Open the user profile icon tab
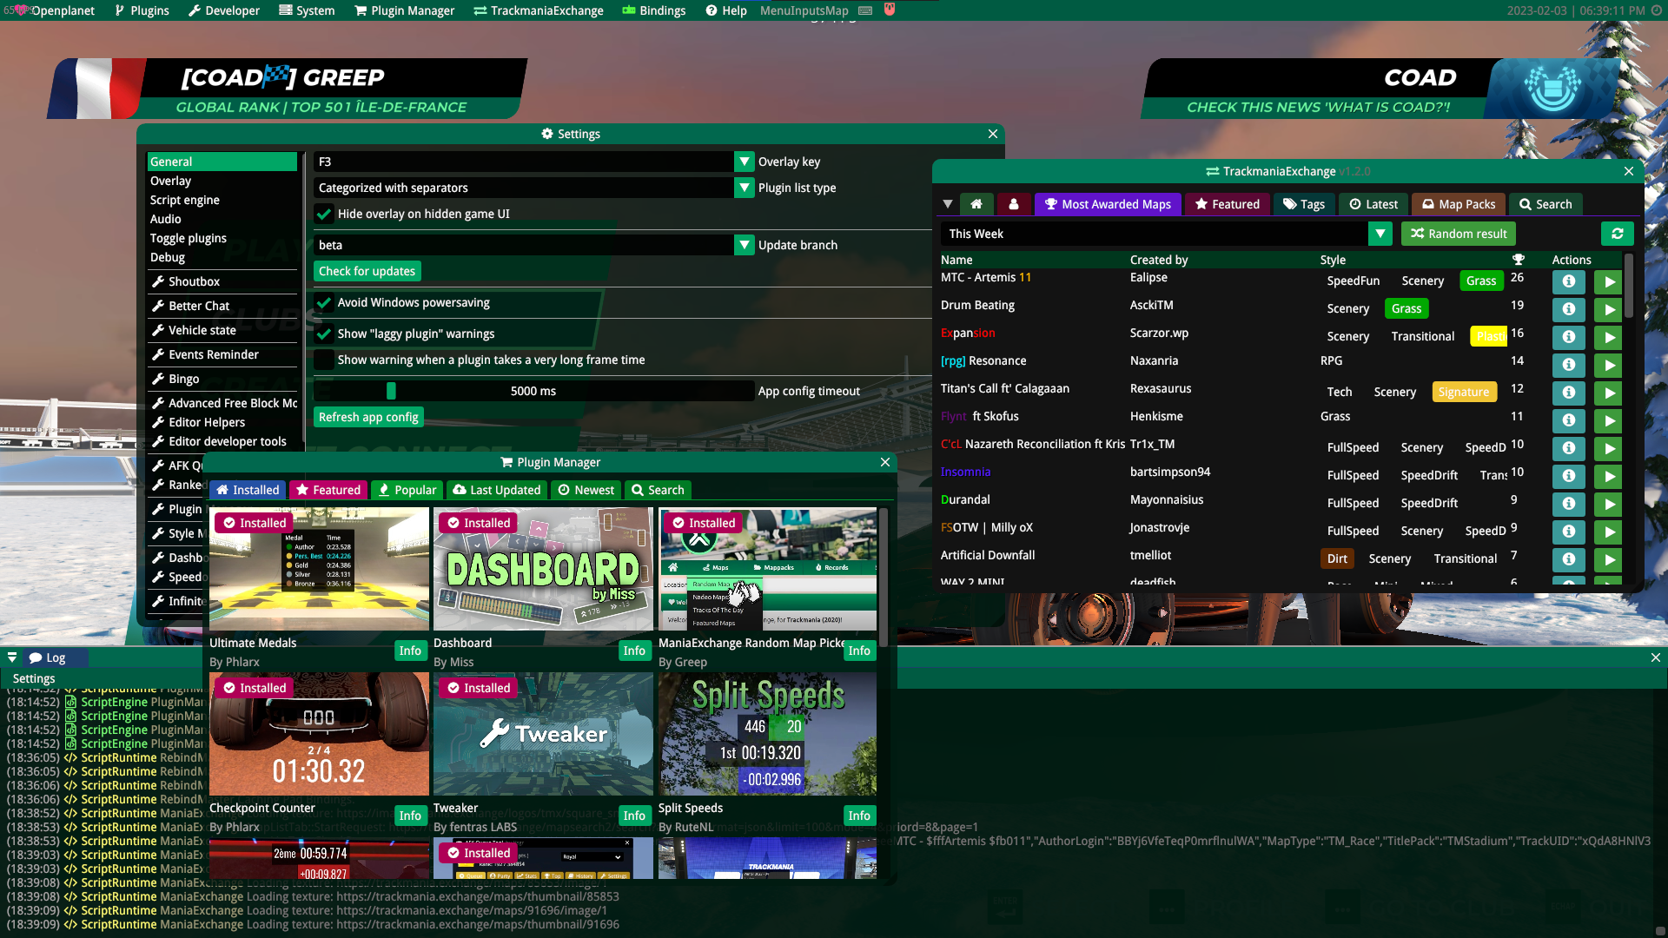Screen dimensions: 1668x938 pyautogui.click(x=1014, y=204)
